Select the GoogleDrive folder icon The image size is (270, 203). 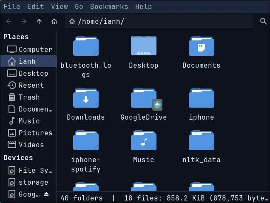pos(144,98)
